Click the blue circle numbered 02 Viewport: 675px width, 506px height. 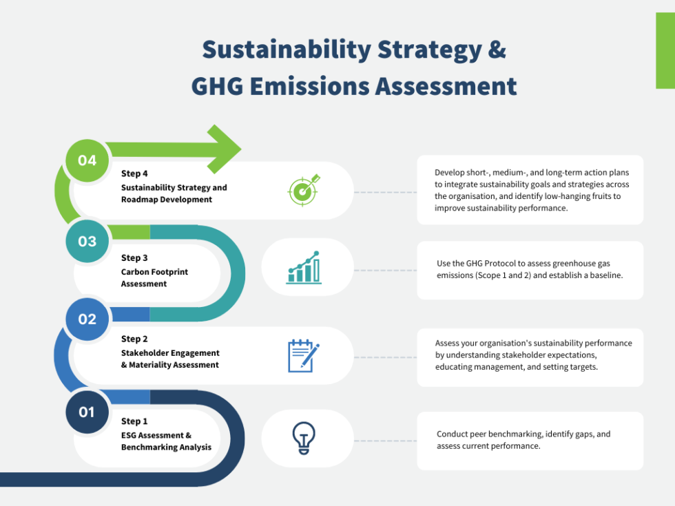[x=87, y=319]
